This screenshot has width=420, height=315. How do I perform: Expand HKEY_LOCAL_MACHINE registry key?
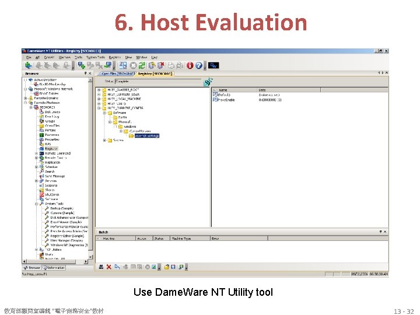point(99,99)
